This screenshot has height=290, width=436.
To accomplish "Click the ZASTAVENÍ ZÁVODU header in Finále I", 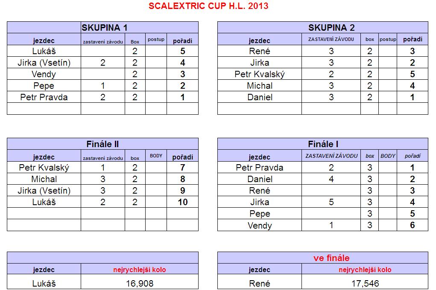I will point(331,156).
